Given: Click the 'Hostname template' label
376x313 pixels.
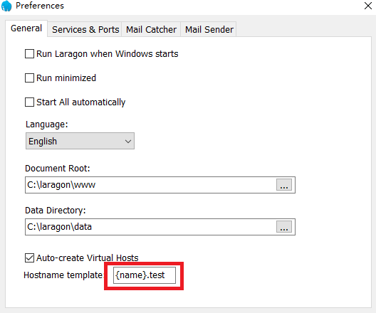Looking at the screenshot, I should [x=63, y=275].
